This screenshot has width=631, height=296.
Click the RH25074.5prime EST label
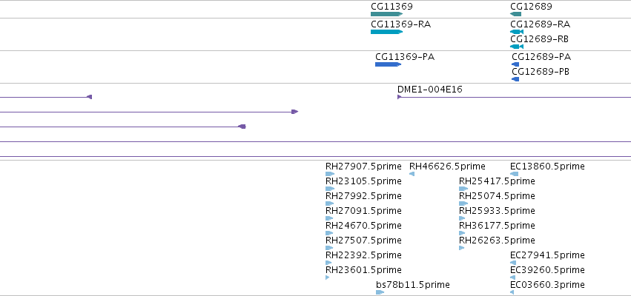tap(497, 196)
